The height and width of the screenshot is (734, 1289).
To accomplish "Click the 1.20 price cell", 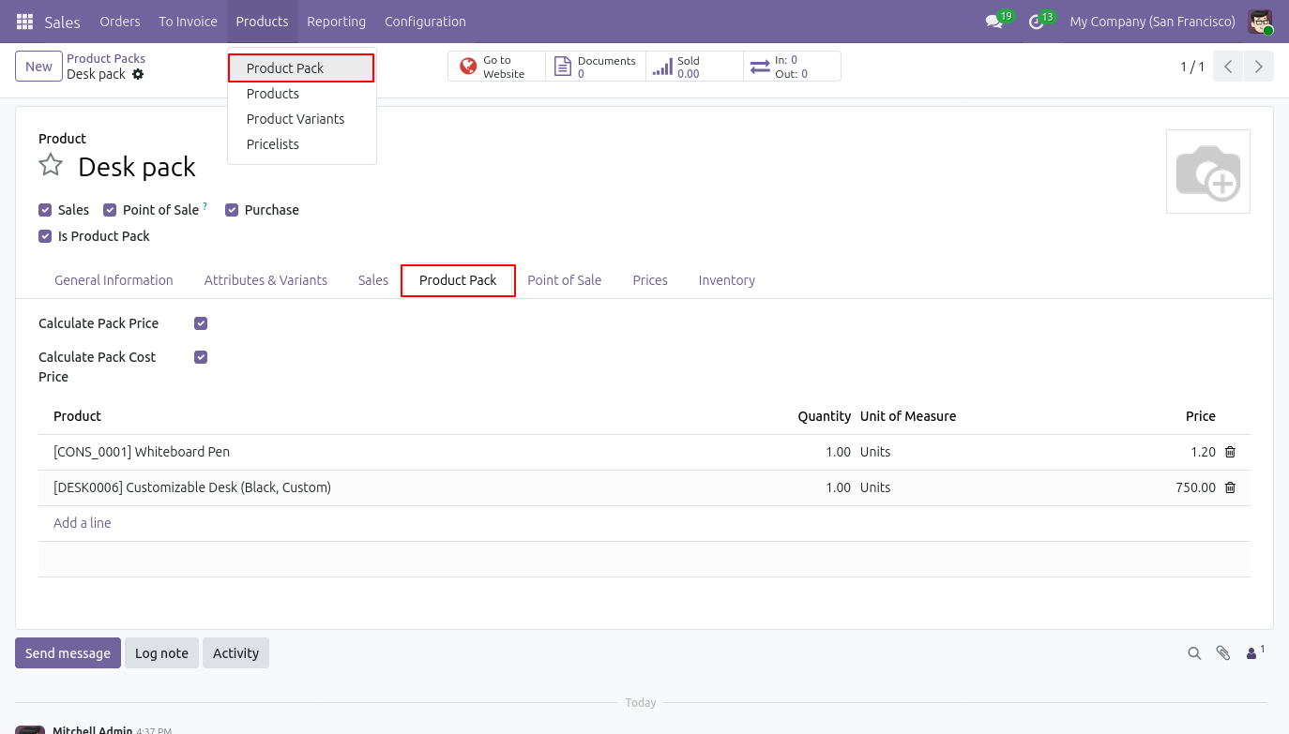I will (1203, 452).
